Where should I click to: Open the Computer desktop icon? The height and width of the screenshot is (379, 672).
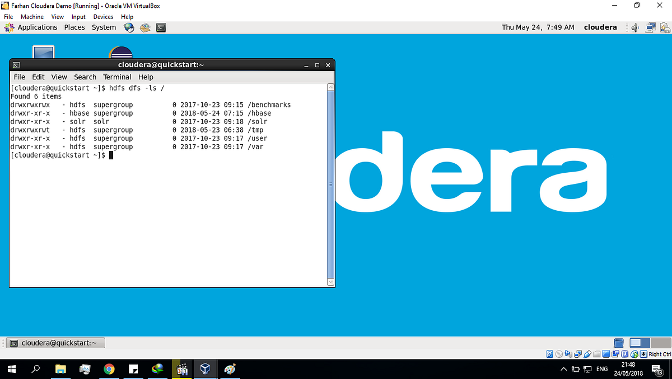[44, 53]
